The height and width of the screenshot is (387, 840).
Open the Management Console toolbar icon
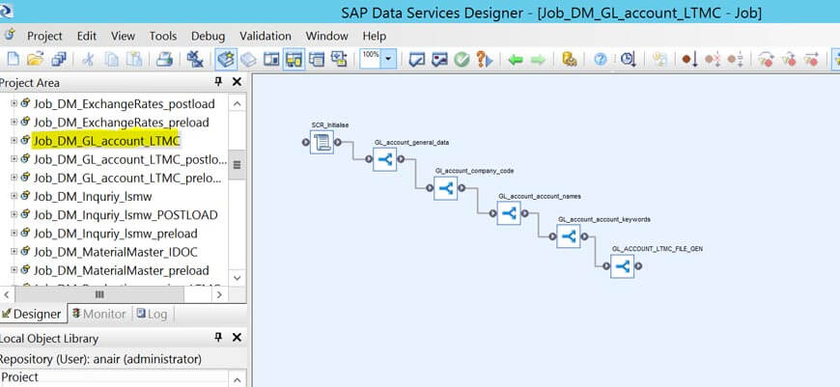[569, 60]
